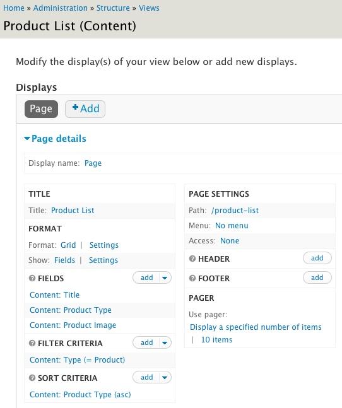Change the Access: None setting
Image resolution: width=342 pixels, height=408 pixels.
230,241
